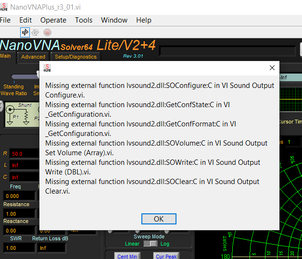
Task: Click the L value field showing Inf
Action: tap(25, 165)
